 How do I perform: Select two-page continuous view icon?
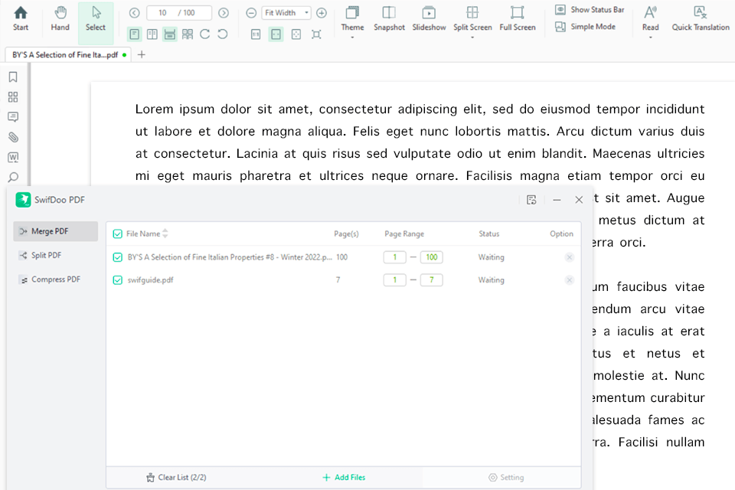pyautogui.click(x=188, y=34)
